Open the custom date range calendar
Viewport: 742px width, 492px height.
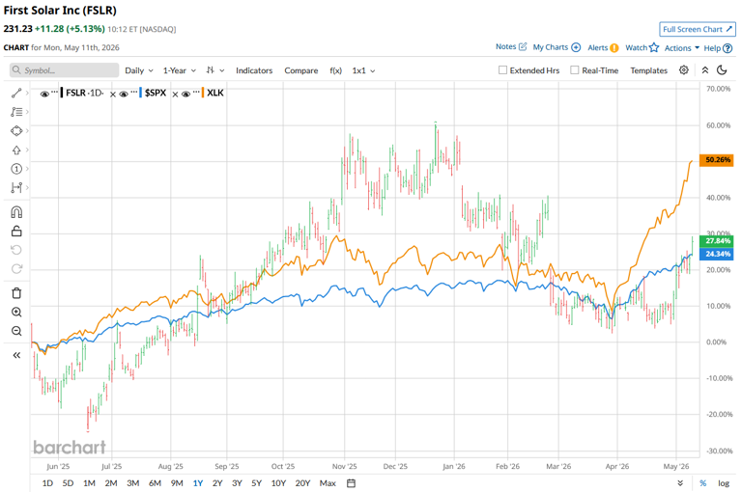click(351, 483)
